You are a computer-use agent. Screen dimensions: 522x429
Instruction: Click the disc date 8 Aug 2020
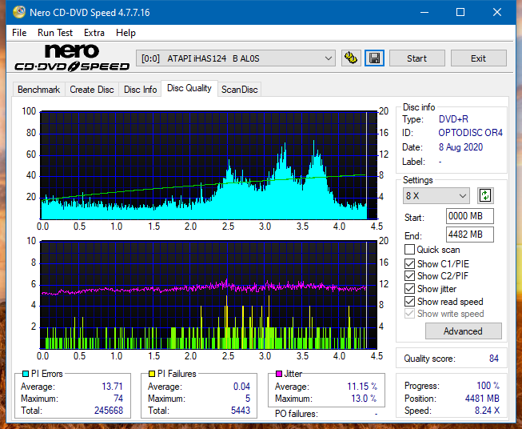click(x=460, y=147)
